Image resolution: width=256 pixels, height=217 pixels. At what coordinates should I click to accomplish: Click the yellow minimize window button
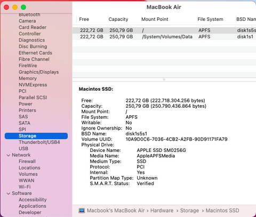pos(15,7)
